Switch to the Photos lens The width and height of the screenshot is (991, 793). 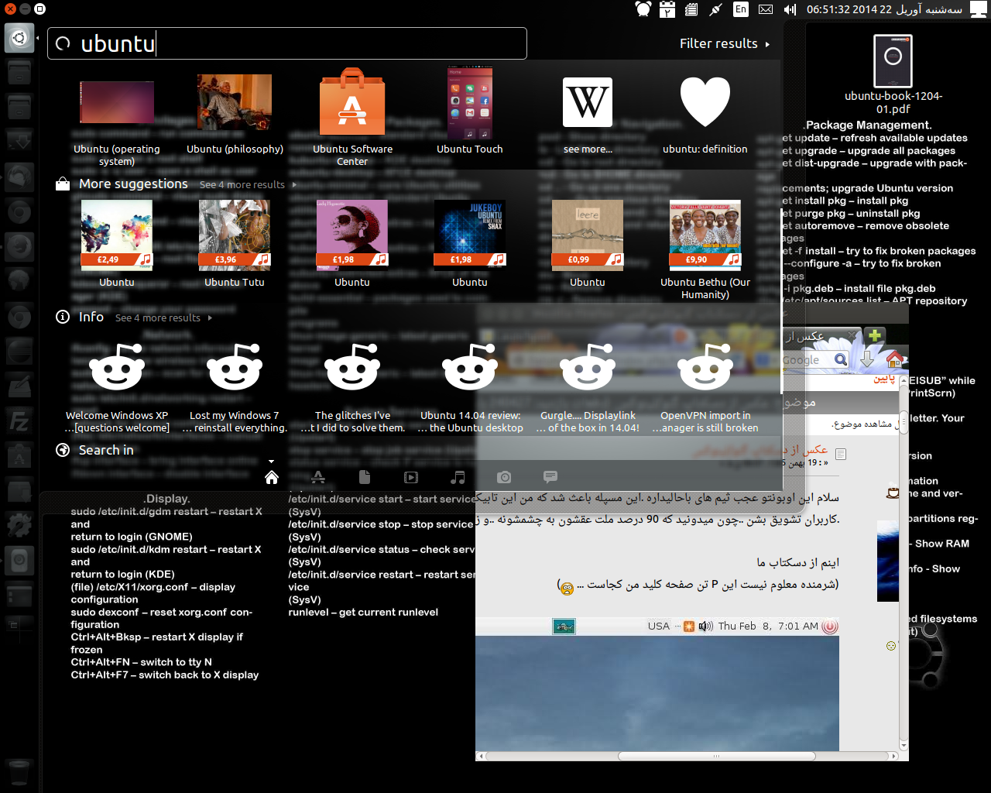pyautogui.click(x=504, y=478)
